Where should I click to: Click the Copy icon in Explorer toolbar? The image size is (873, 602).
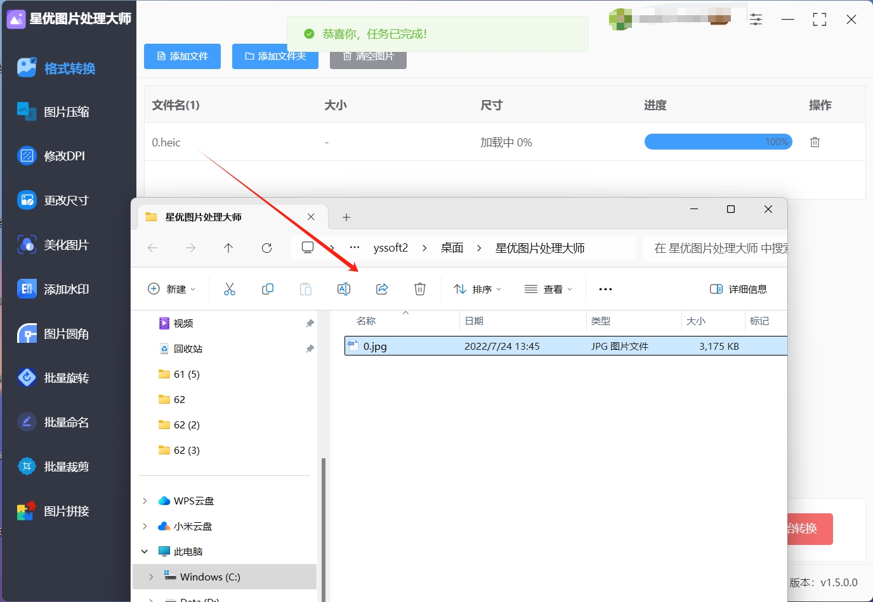268,289
